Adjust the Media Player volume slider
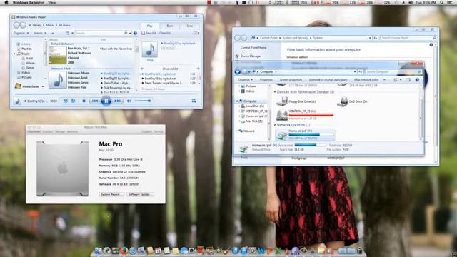Image resolution: width=457 pixels, height=257 pixels. (x=143, y=101)
